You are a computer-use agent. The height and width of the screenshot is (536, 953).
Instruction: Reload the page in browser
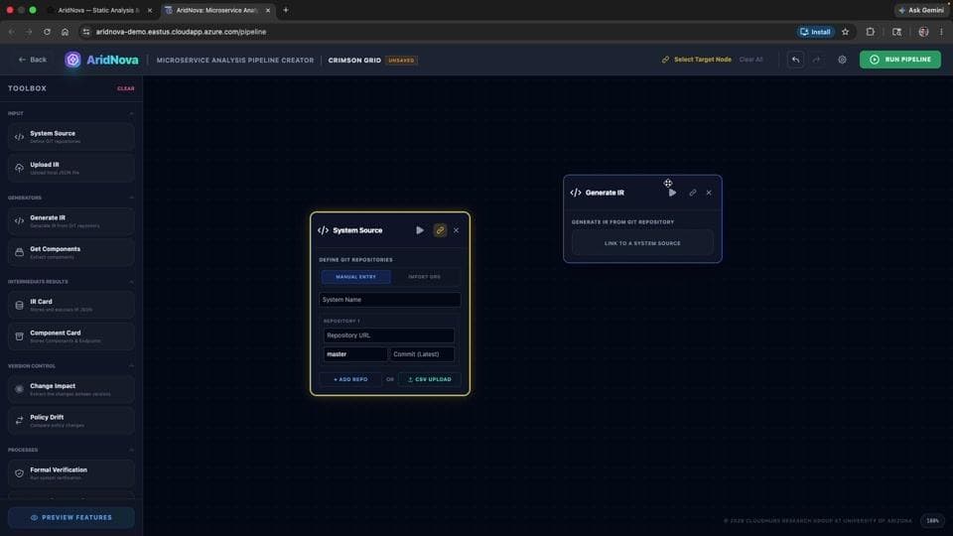47,32
